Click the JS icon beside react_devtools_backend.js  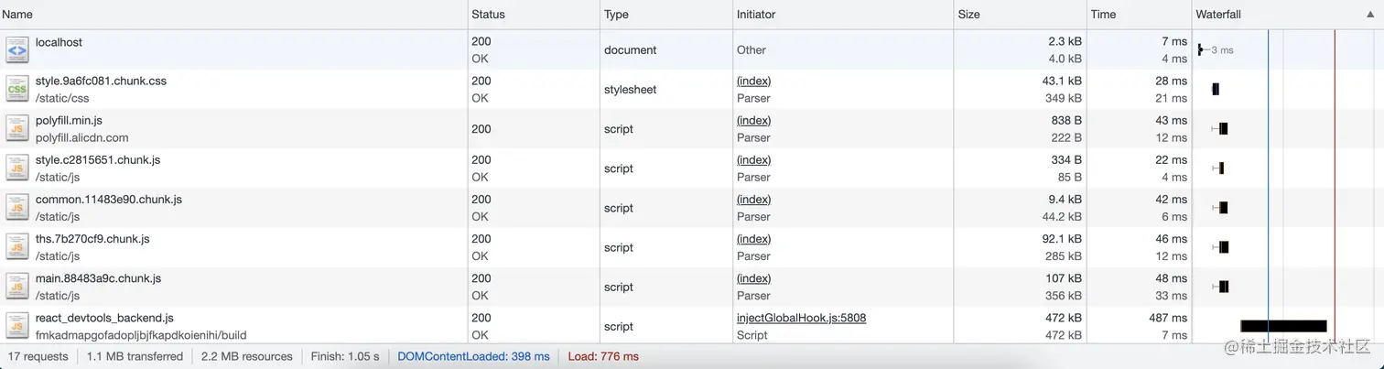[16, 326]
